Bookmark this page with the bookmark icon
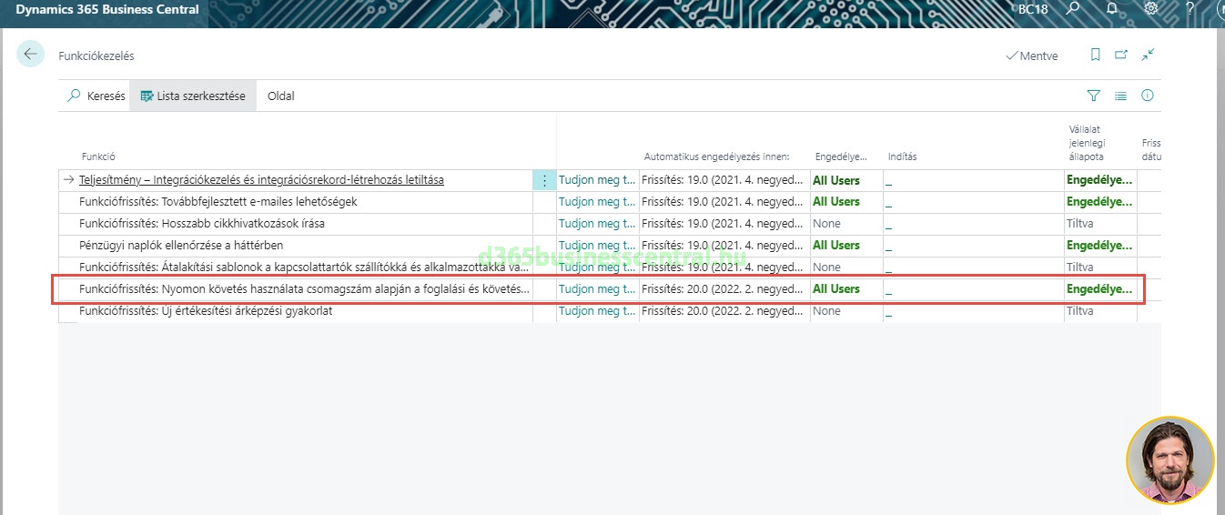The image size is (1225, 515). pyautogui.click(x=1096, y=56)
